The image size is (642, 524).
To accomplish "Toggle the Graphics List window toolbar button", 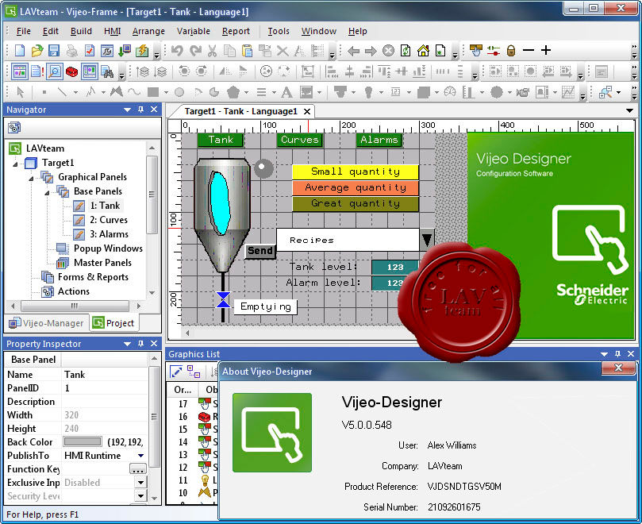I will (x=89, y=71).
